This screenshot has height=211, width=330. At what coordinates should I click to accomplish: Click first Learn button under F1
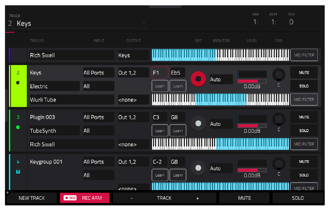point(160,86)
